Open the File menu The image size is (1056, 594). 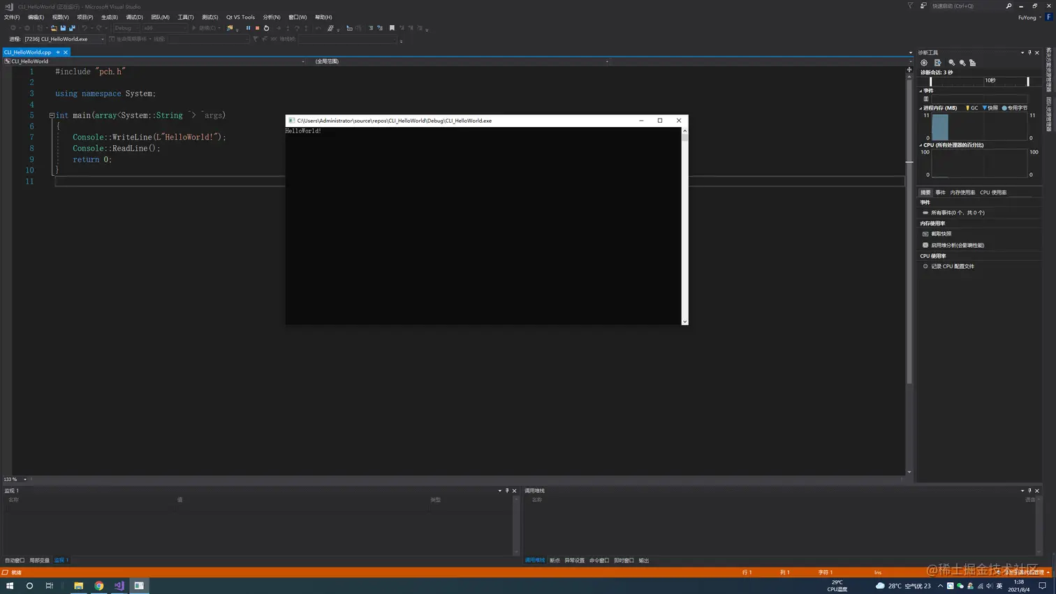12,17
